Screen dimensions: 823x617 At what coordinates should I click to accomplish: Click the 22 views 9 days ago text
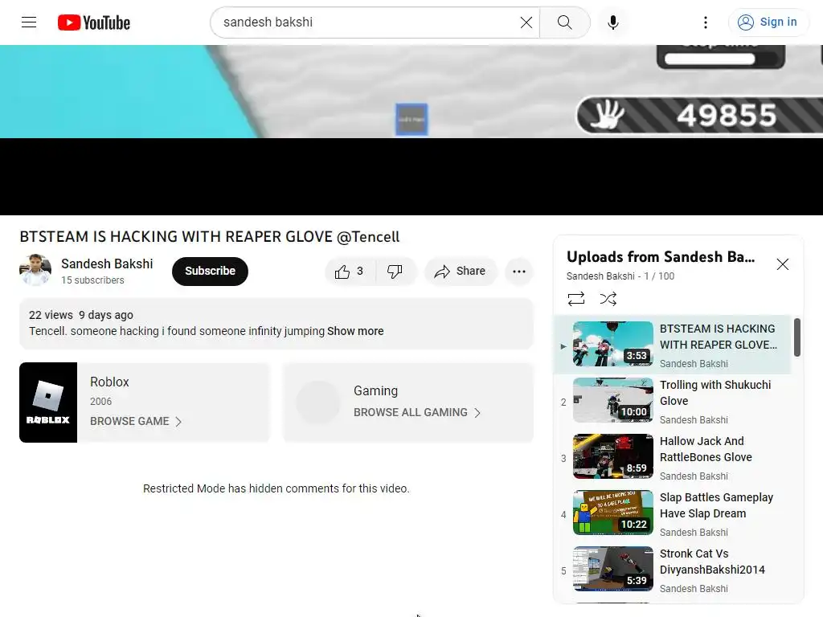[x=81, y=315]
